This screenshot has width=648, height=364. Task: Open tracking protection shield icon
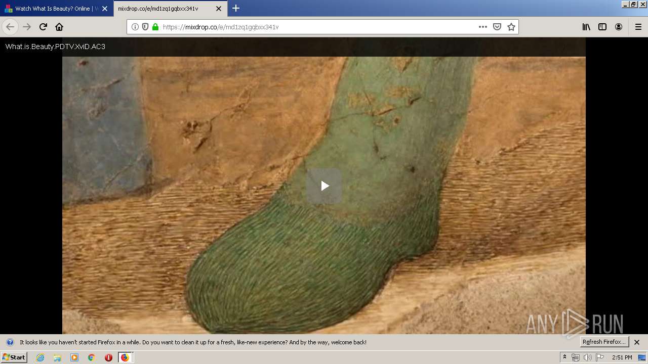click(145, 27)
